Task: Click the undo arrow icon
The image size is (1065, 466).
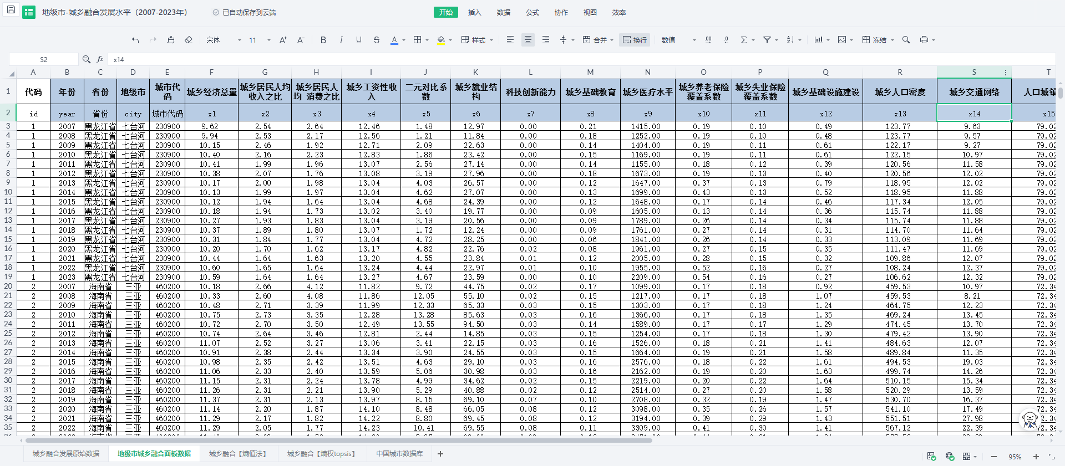Action: (x=135, y=40)
